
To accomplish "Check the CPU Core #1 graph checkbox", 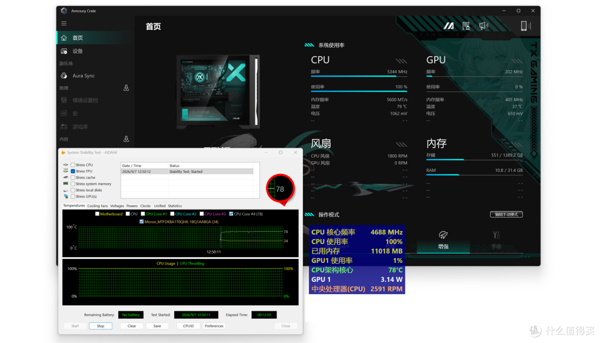I will (143, 214).
